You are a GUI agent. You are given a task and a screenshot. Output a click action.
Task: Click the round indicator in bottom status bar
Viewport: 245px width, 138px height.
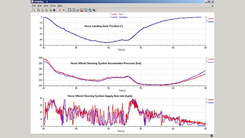[x=212, y=136]
